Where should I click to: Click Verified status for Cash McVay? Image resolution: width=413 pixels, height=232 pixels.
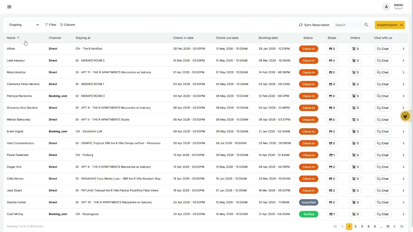coord(308,214)
